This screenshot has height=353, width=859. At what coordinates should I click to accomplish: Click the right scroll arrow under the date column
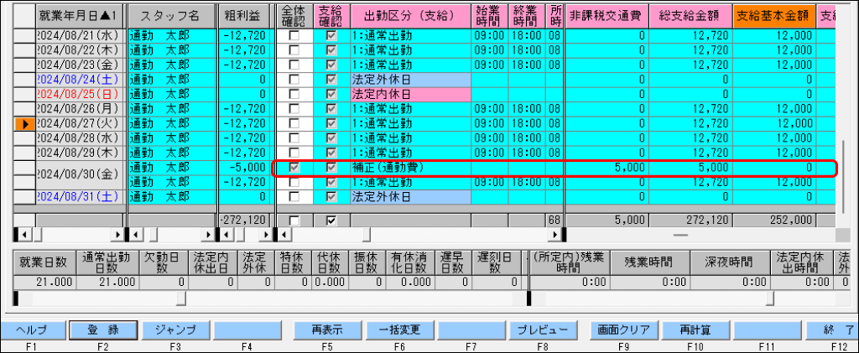[118, 234]
